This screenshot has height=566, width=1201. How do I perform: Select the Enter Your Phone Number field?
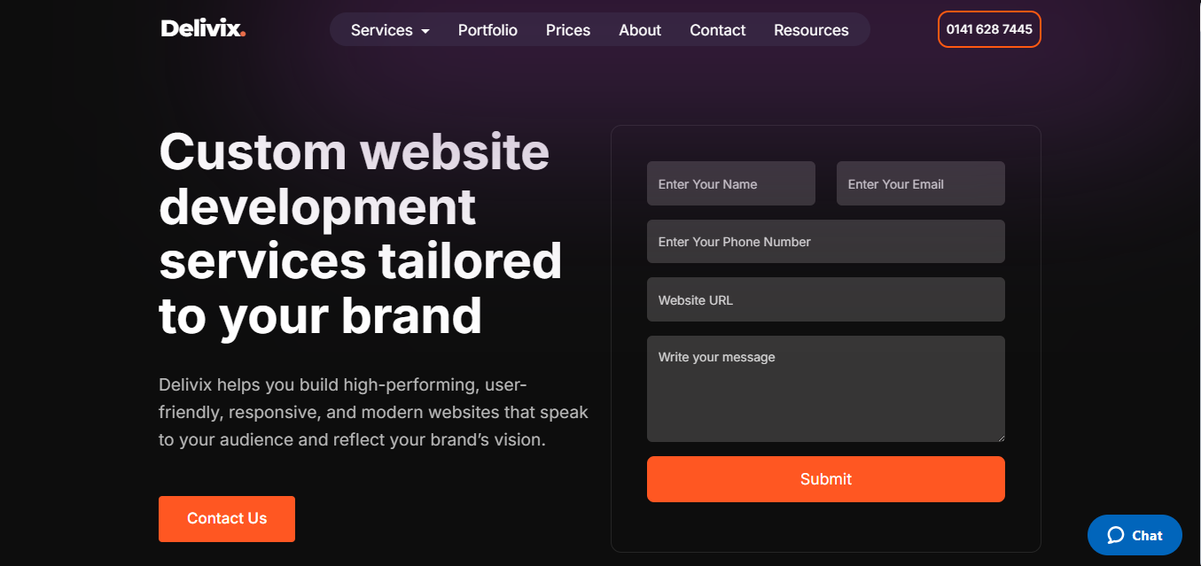[825, 241]
